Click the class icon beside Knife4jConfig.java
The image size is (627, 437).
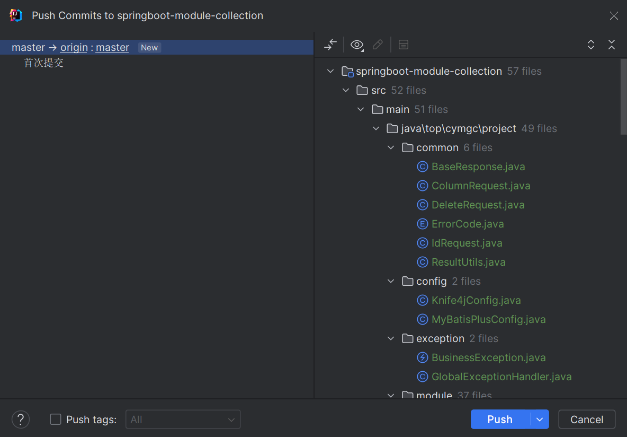(422, 300)
